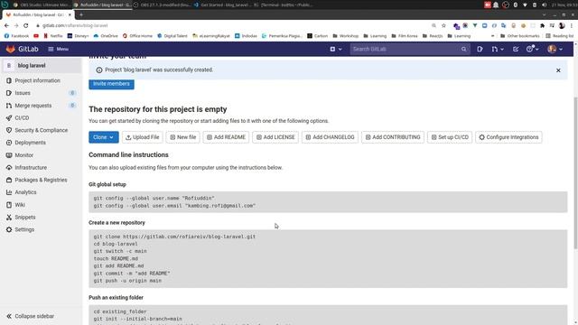Click New file button
This screenshot has width=578, height=325.
(x=182, y=137)
